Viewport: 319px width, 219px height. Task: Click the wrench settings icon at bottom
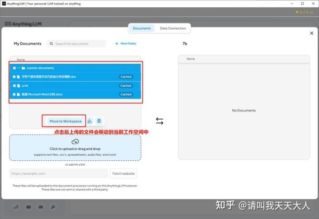pos(53,207)
